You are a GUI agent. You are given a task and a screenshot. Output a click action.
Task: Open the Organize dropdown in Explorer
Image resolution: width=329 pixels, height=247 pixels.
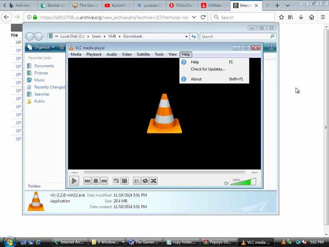pos(41,47)
